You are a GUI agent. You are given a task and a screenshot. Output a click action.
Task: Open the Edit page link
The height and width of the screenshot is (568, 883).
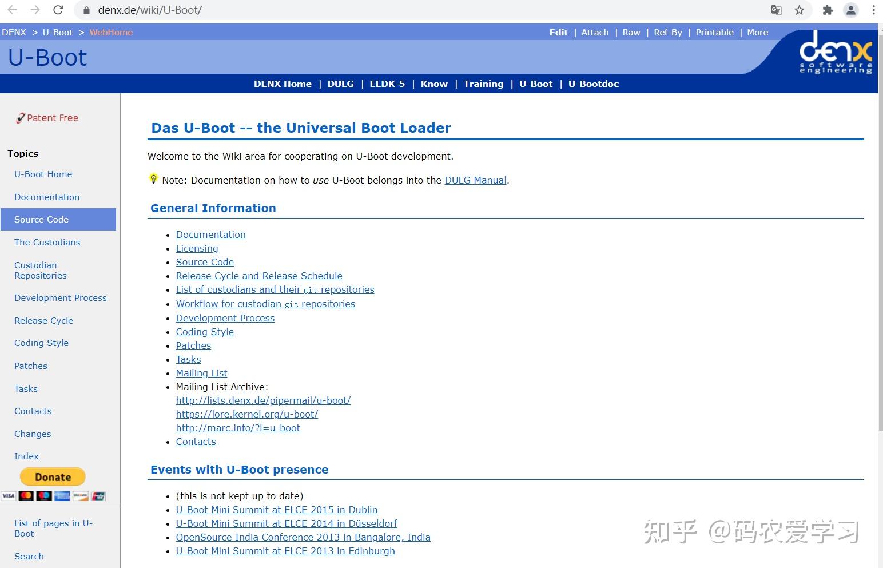coord(558,32)
